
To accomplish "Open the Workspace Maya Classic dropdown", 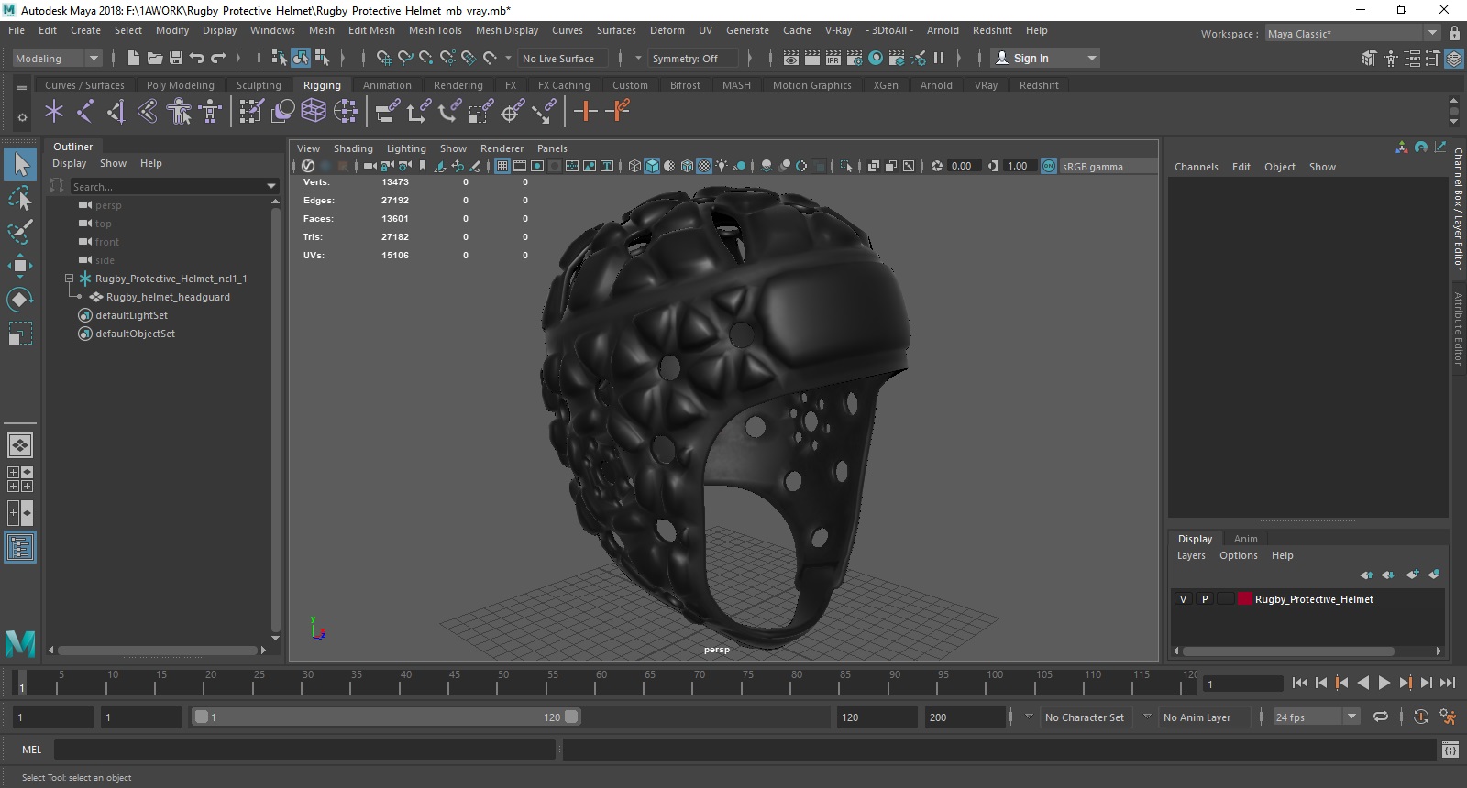I will pyautogui.click(x=1353, y=33).
